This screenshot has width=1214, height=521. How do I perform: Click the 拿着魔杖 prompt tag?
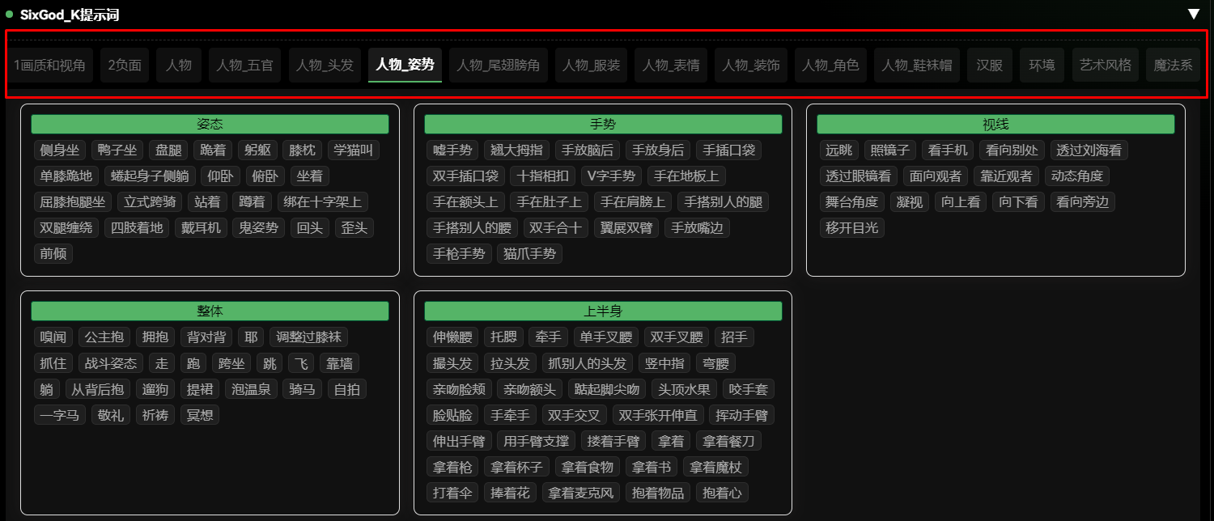click(x=717, y=467)
